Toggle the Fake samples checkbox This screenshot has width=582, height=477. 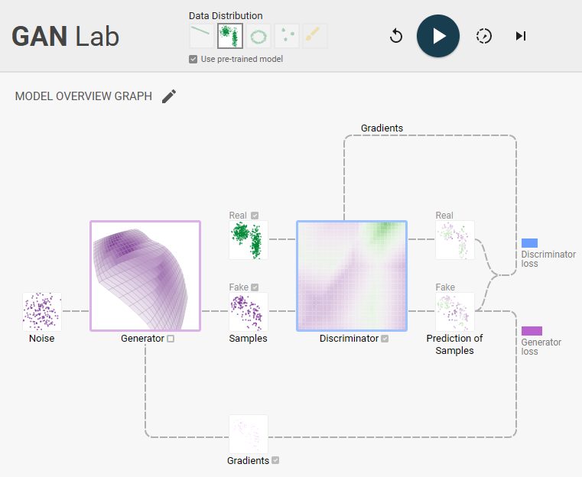[255, 287]
